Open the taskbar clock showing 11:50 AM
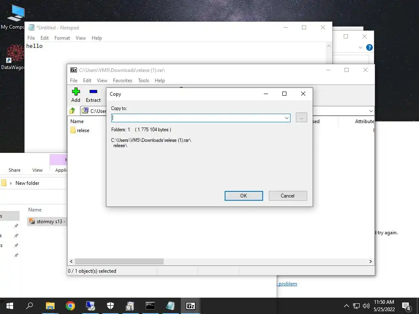 pos(384,306)
